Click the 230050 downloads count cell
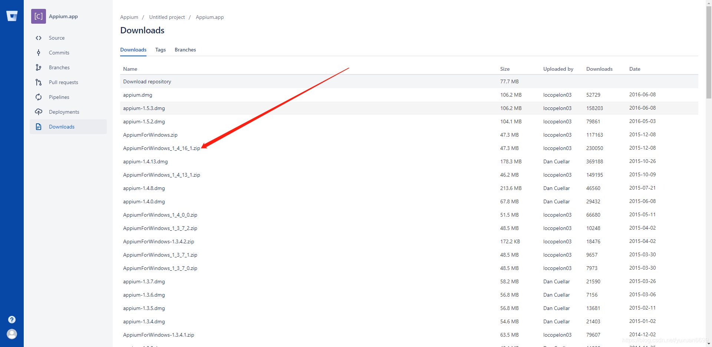The image size is (712, 347). (x=594, y=148)
